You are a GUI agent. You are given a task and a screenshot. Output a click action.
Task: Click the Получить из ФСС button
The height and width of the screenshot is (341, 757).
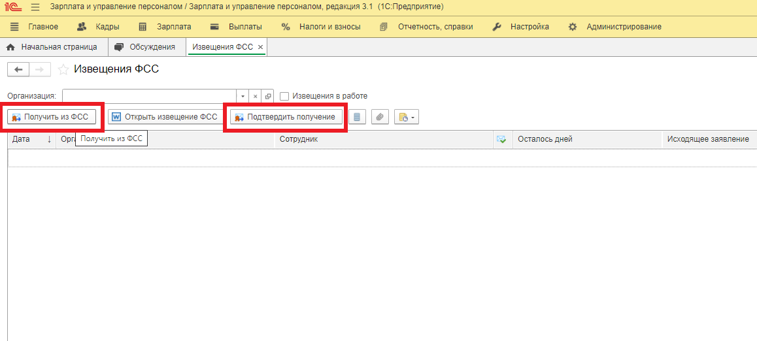(x=51, y=117)
